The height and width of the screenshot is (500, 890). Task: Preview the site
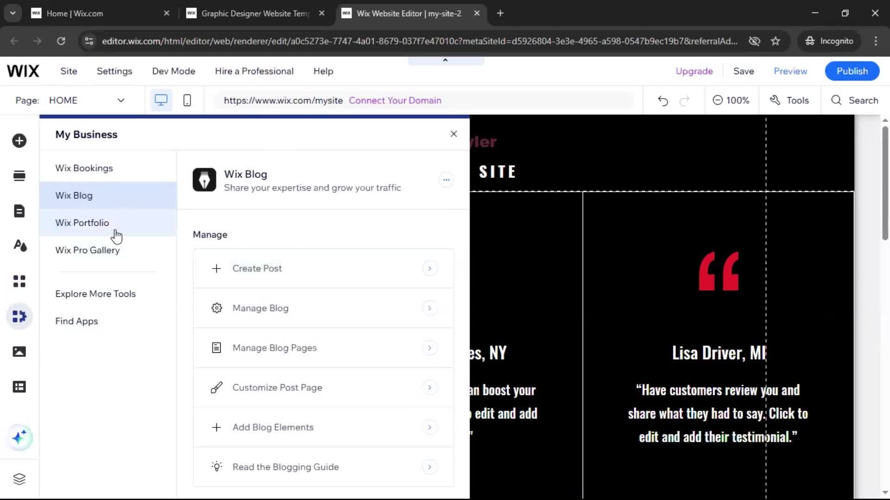point(790,71)
